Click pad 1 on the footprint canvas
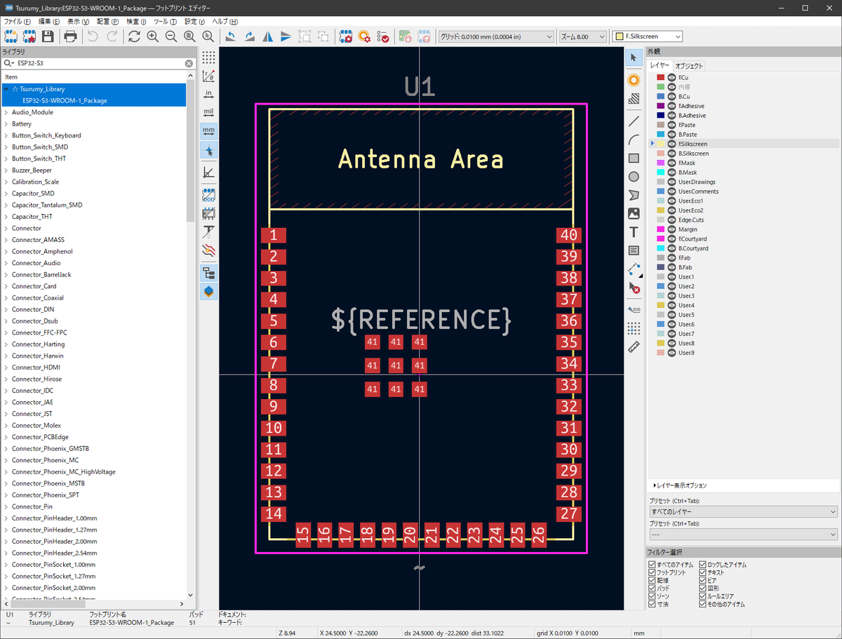 pyautogui.click(x=273, y=235)
